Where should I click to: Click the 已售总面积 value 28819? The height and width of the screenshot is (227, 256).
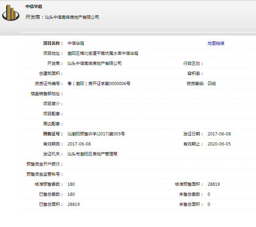[74, 204]
